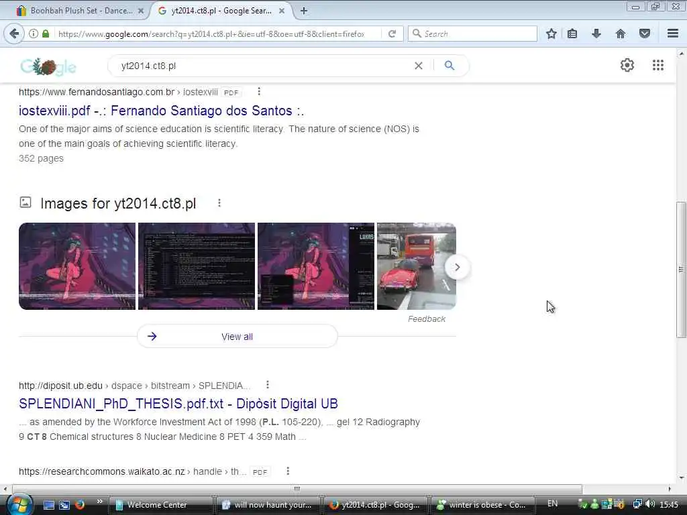Image resolution: width=687 pixels, height=515 pixels.
Task: Show bookmarks list icon
Action: [x=572, y=34]
